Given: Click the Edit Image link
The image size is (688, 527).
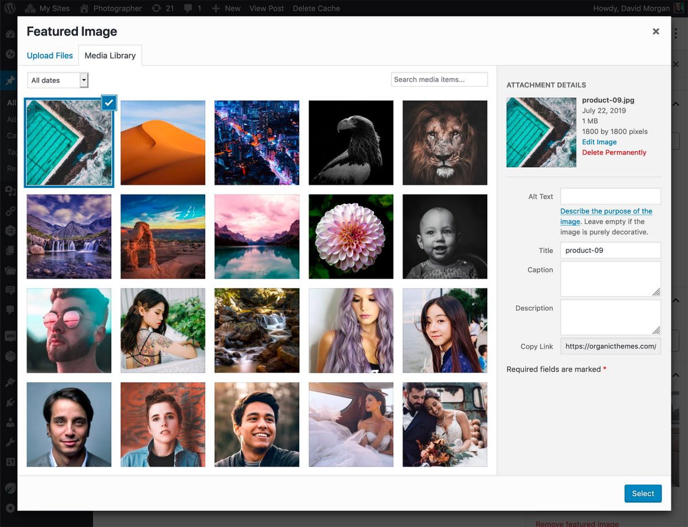Looking at the screenshot, I should pos(599,142).
